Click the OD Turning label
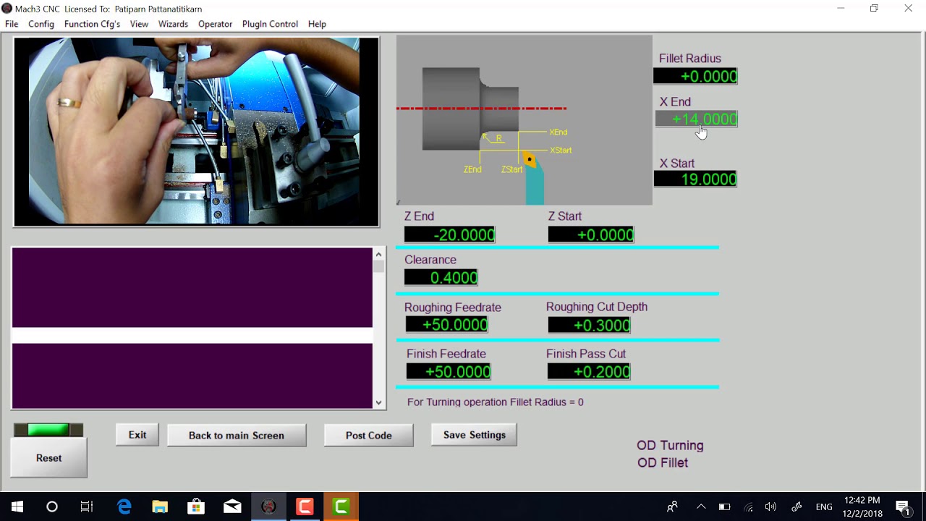The image size is (926, 521). point(670,445)
